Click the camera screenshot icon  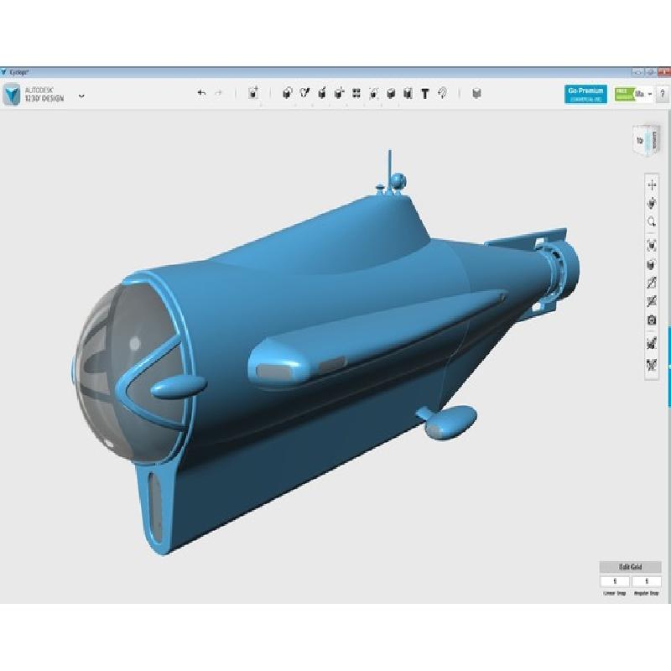click(x=651, y=320)
